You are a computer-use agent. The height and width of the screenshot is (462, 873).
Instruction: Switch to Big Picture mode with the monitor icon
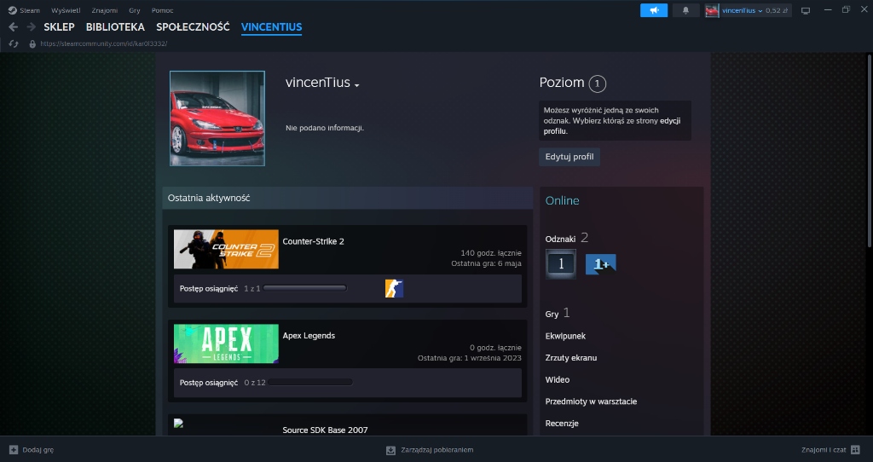click(805, 10)
